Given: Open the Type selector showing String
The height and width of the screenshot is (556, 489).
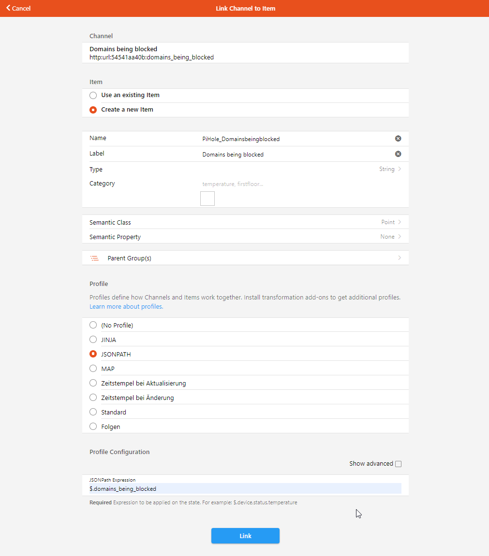Looking at the screenshot, I should click(x=390, y=170).
